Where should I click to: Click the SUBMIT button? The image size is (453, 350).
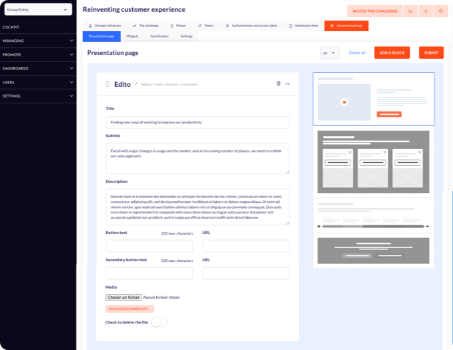click(431, 53)
